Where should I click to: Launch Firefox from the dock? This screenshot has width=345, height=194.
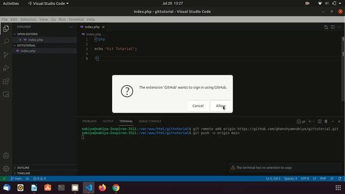click(x=102, y=188)
